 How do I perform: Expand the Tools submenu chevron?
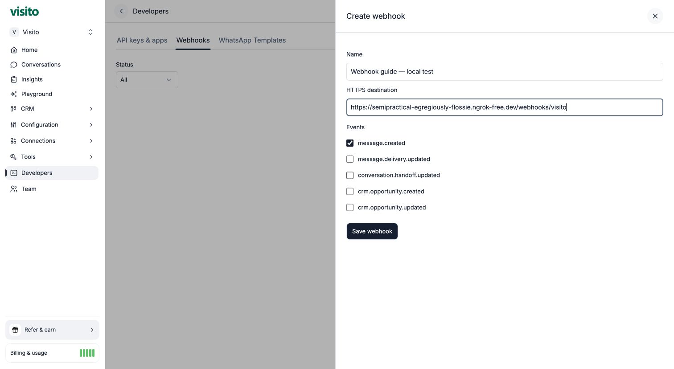[x=91, y=157]
